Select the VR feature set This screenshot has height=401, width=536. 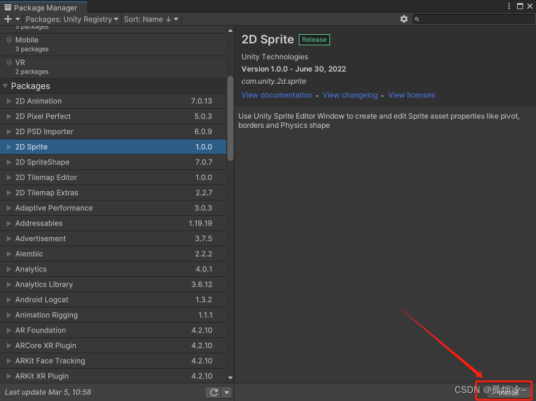coord(113,67)
